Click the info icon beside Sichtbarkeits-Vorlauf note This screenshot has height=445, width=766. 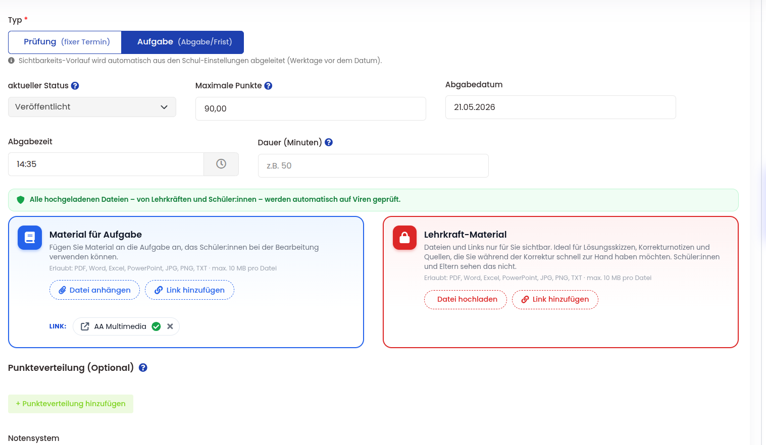[12, 61]
